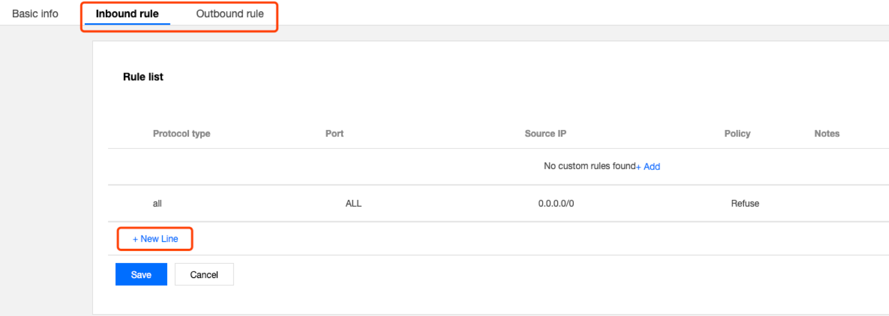Image resolution: width=889 pixels, height=316 pixels.
Task: Click the Rule list heading
Action: [x=143, y=77]
